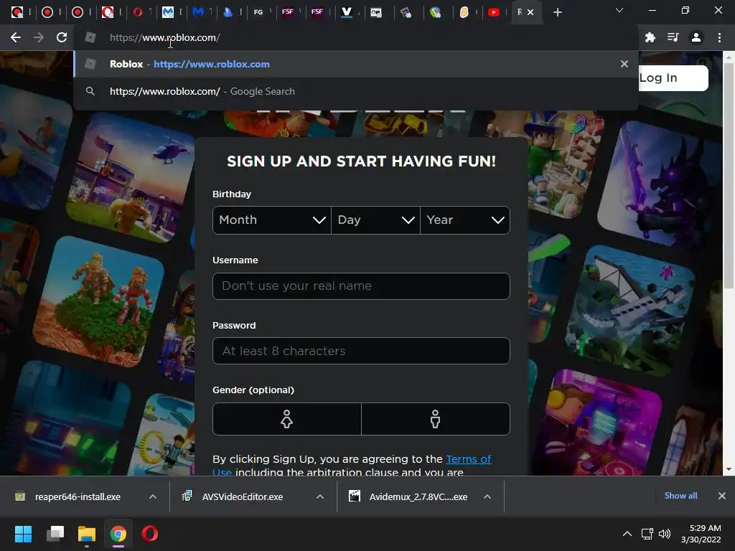The height and width of the screenshot is (551, 735).
Task: Choose the Google Search suggestion row
Action: tap(355, 91)
